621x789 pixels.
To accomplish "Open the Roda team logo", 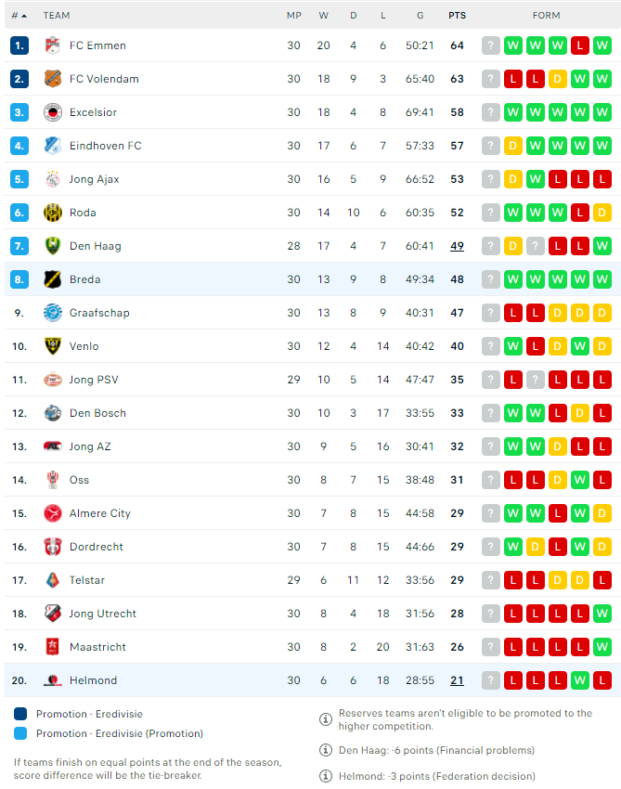I will pyautogui.click(x=52, y=213).
